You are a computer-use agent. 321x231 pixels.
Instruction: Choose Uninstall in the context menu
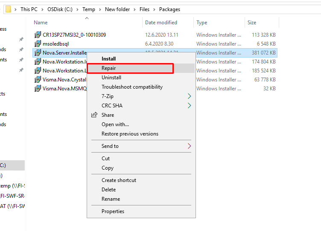coord(111,78)
